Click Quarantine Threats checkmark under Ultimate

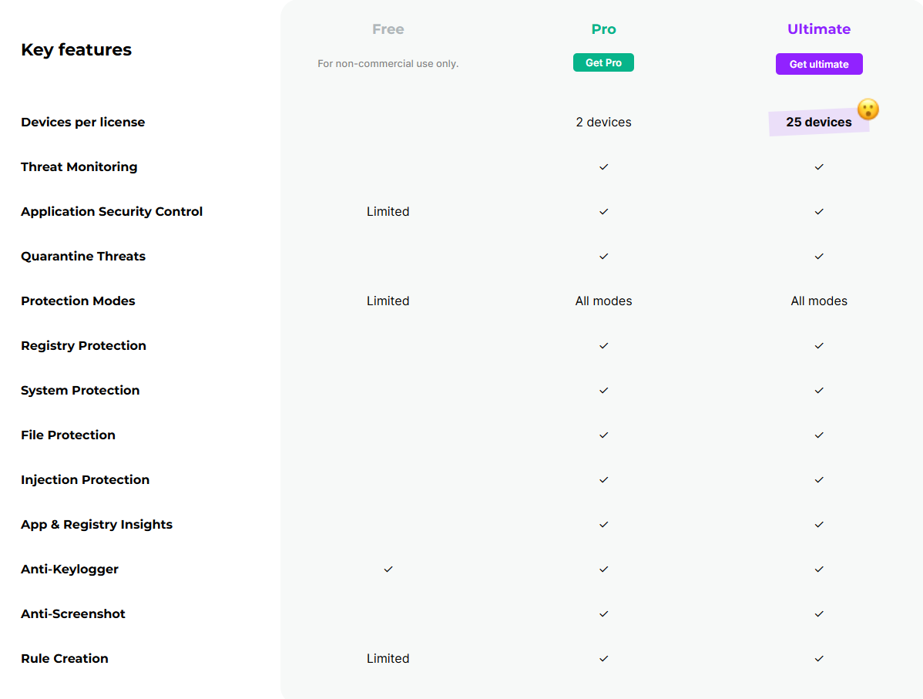818,256
